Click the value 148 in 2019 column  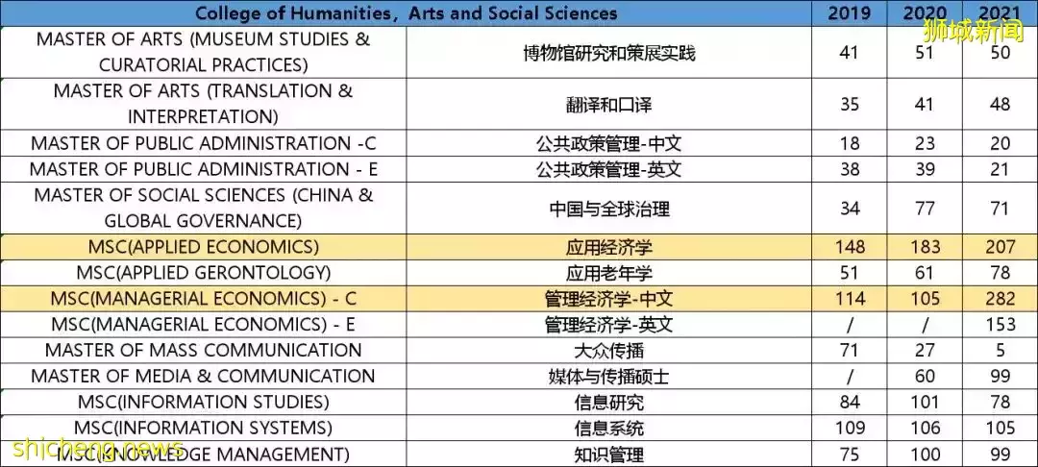pyautogui.click(x=850, y=247)
